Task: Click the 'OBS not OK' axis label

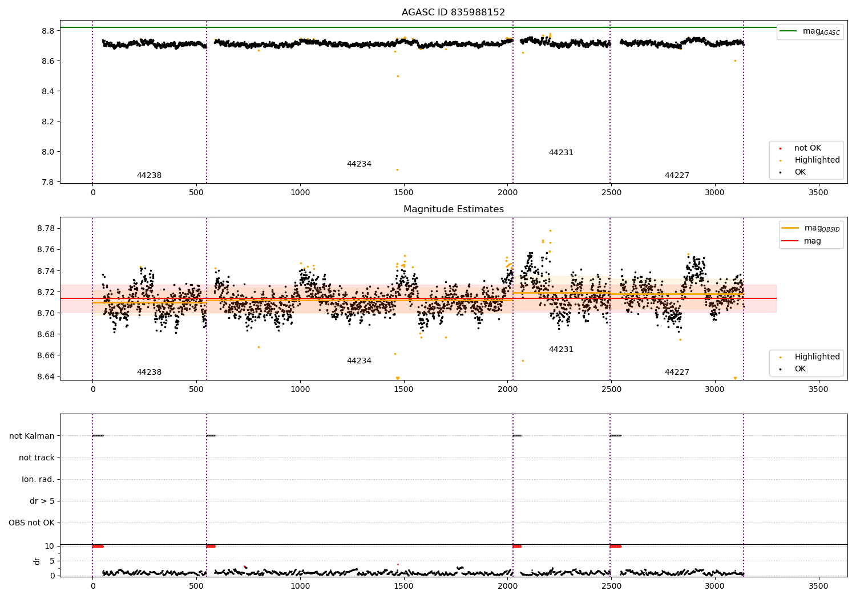Action: (x=31, y=523)
